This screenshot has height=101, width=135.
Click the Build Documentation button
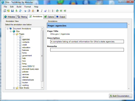tap(120, 96)
